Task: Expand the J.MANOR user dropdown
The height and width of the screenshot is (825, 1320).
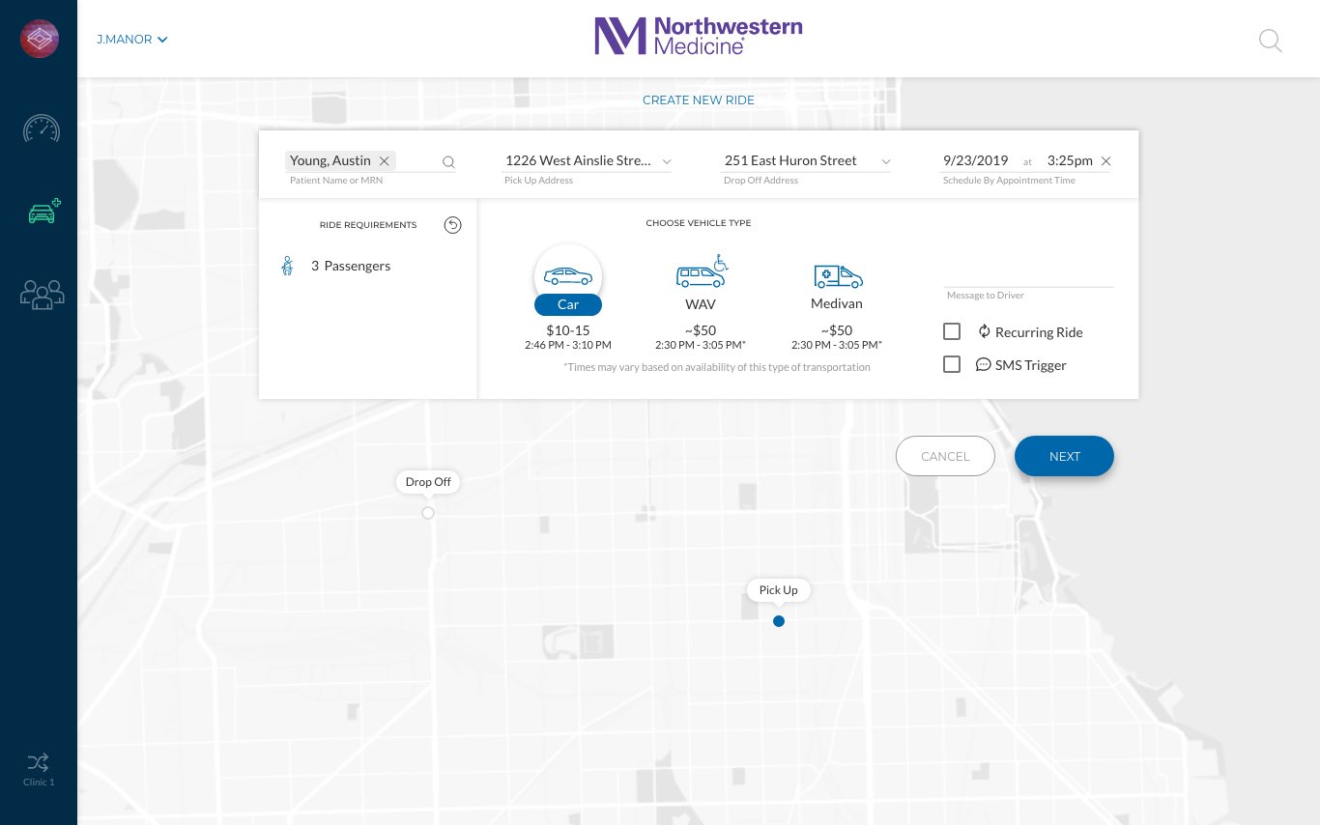Action: click(x=132, y=40)
